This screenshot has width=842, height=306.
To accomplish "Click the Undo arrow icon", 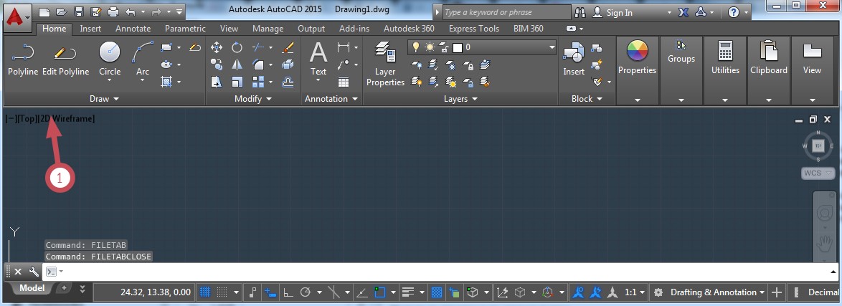I will 130,11.
